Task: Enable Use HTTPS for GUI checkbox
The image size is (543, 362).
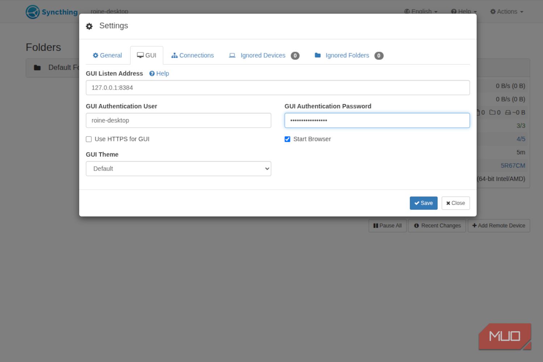Action: [x=89, y=139]
